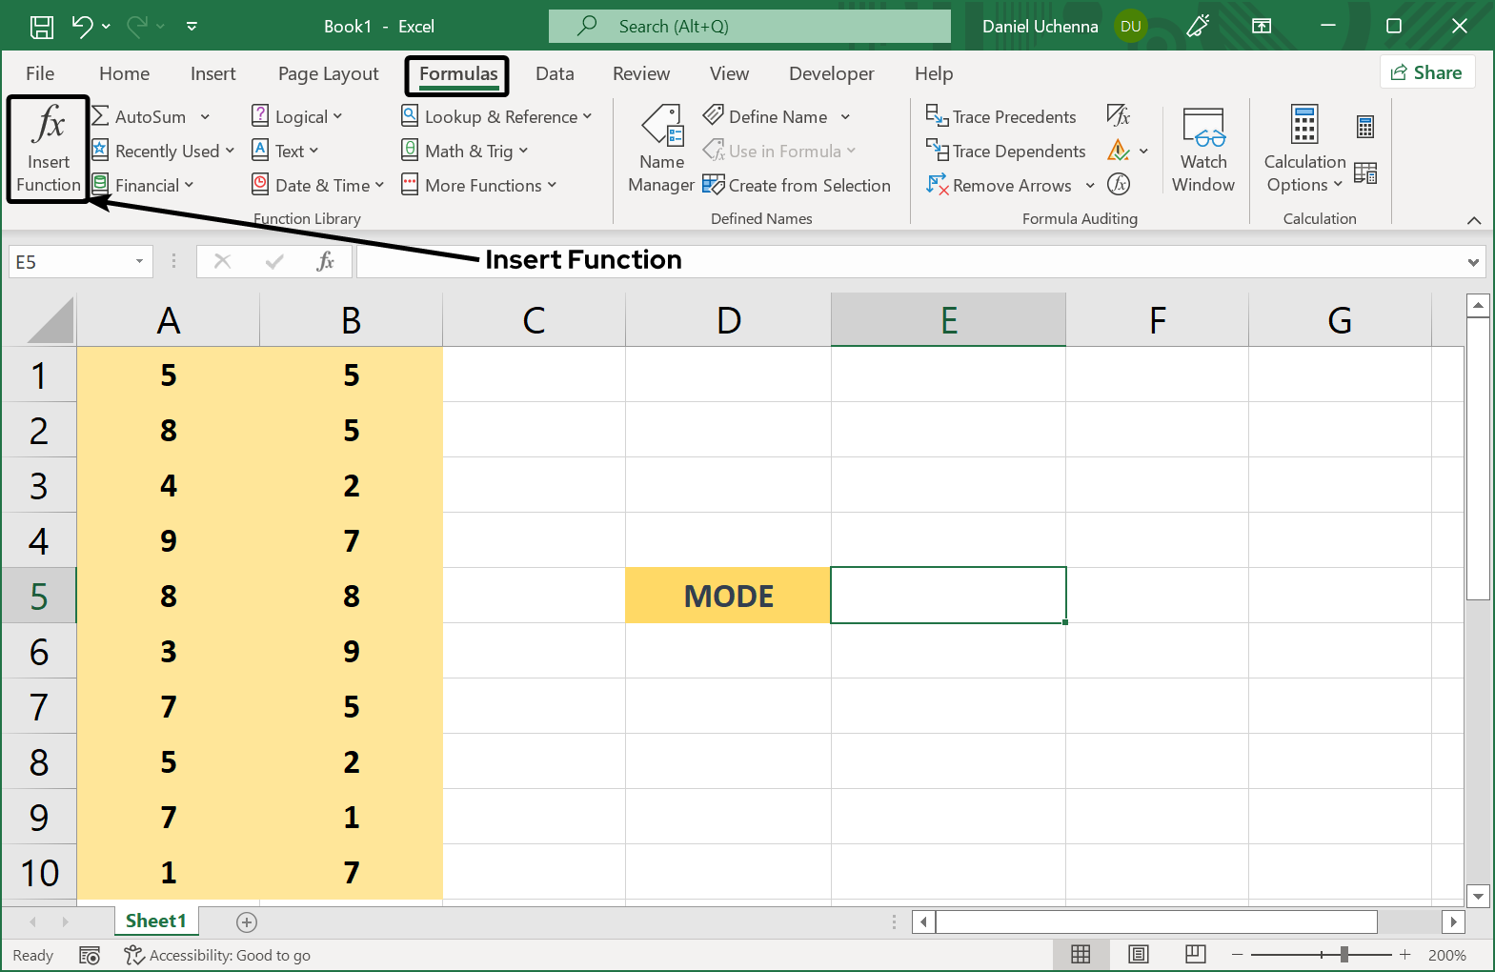Switch to Page Layout view
Viewport: 1495px width, 972px height.
point(1138,954)
